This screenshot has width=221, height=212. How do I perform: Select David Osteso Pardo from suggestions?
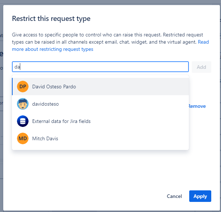click(x=54, y=87)
